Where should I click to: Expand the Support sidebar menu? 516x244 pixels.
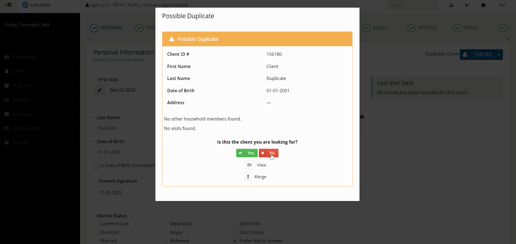(40, 143)
